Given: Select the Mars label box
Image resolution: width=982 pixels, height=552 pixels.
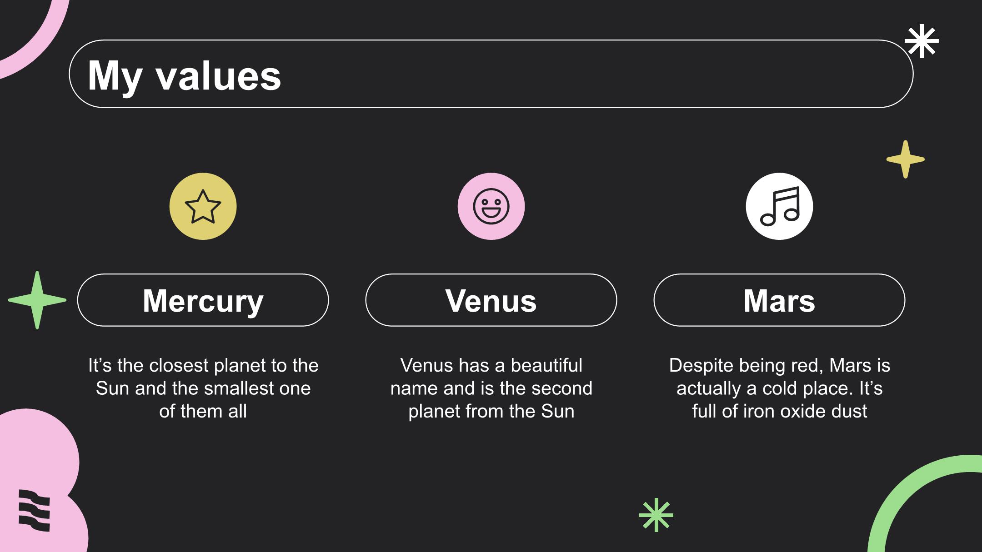Looking at the screenshot, I should coord(779,300).
